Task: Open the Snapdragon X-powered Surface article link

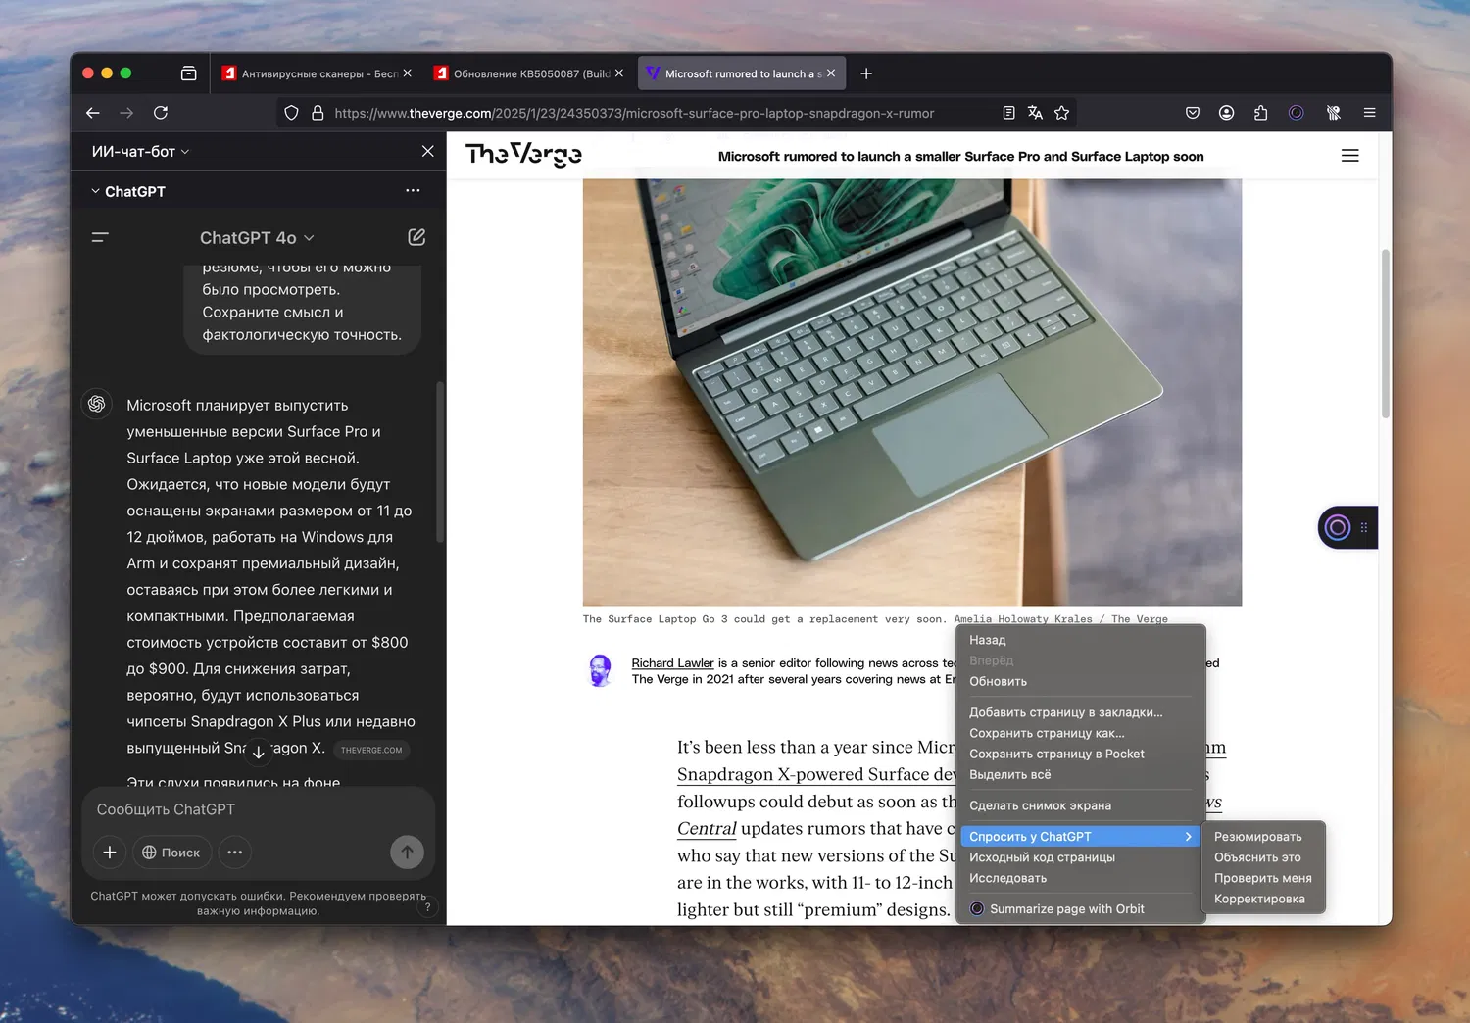Action: (x=817, y=774)
